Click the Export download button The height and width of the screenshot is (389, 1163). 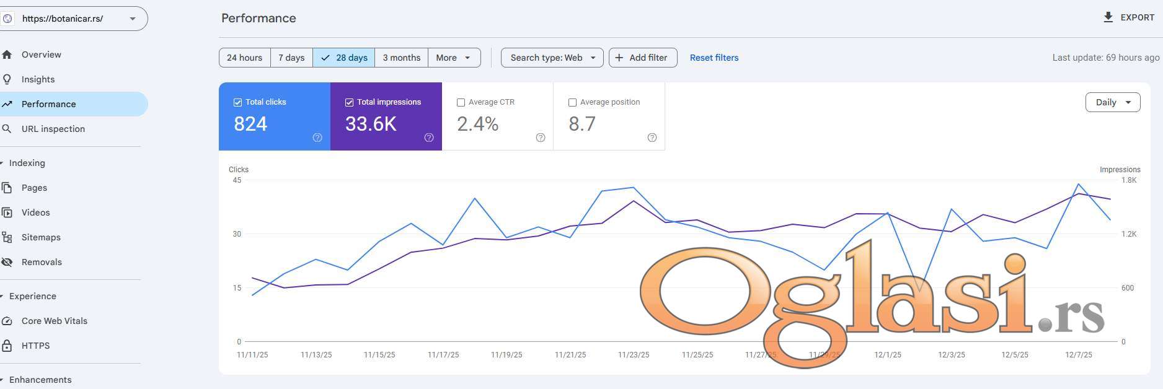(x=1128, y=17)
